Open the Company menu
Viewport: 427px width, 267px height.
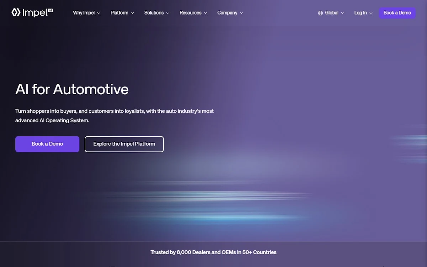(x=230, y=13)
